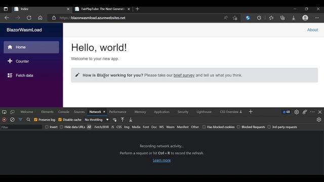Import HAR file upload arrow icon

(123, 120)
